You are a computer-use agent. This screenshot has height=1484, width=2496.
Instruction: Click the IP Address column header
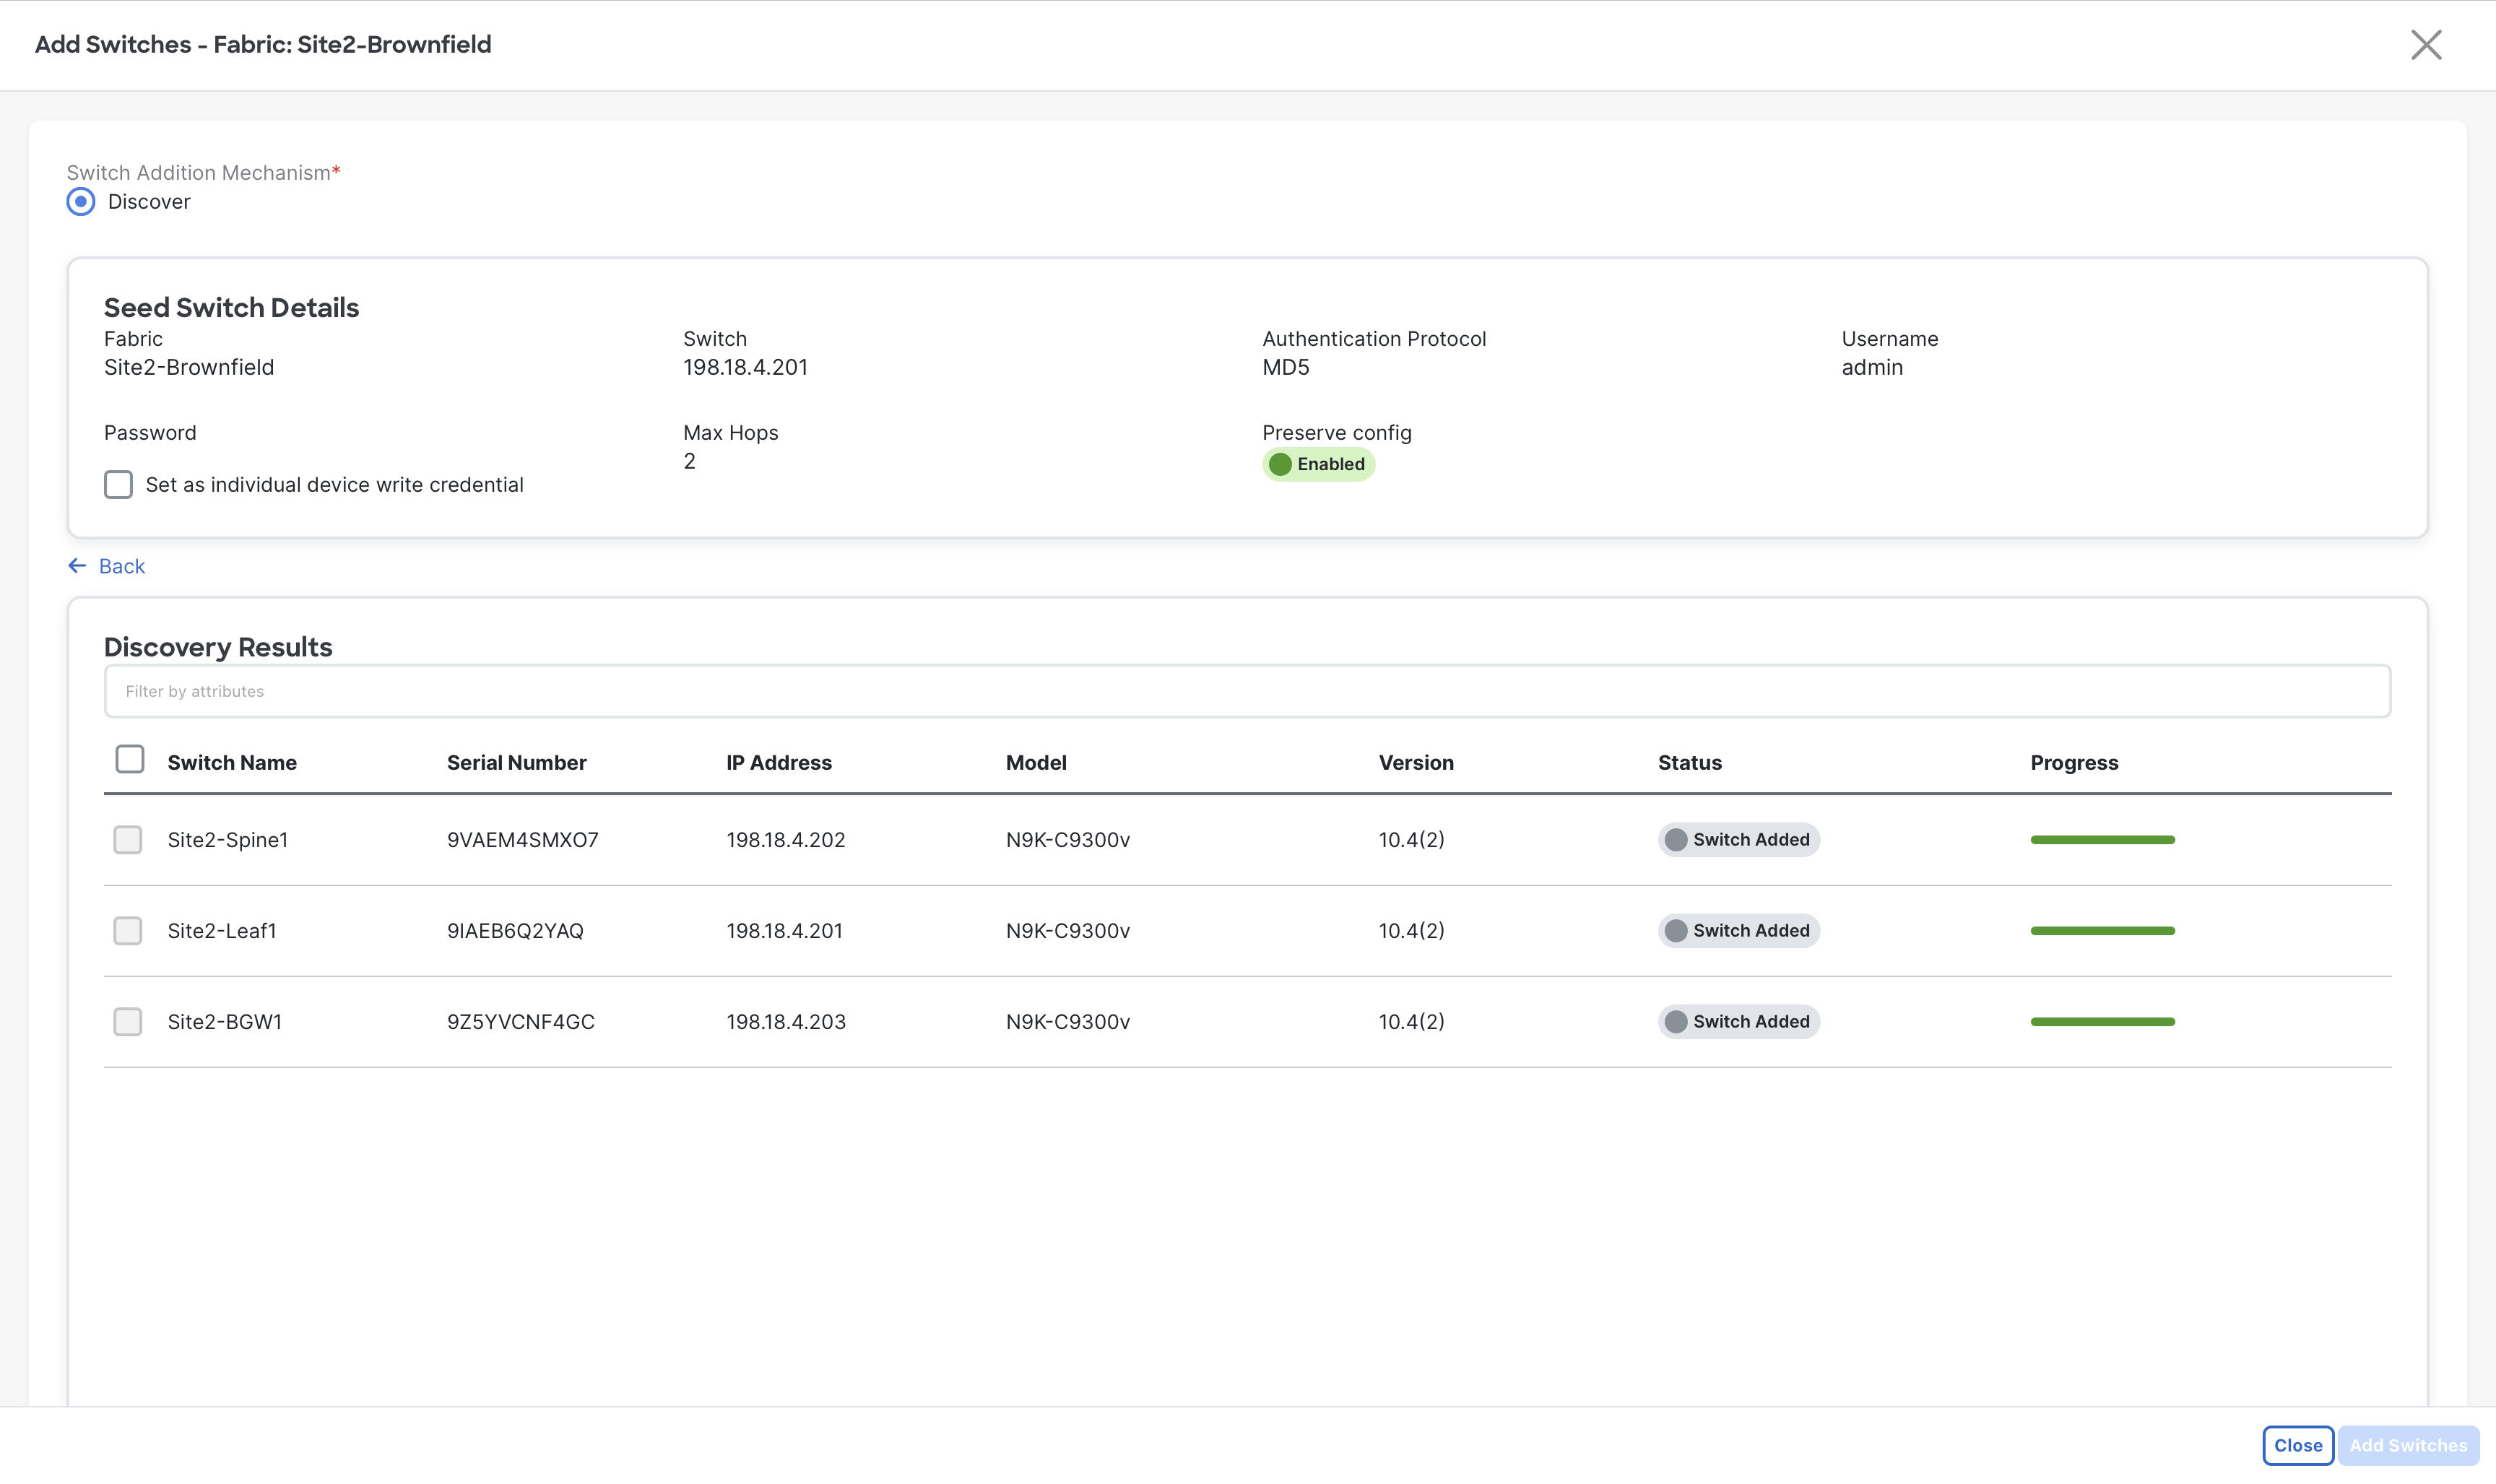[779, 762]
